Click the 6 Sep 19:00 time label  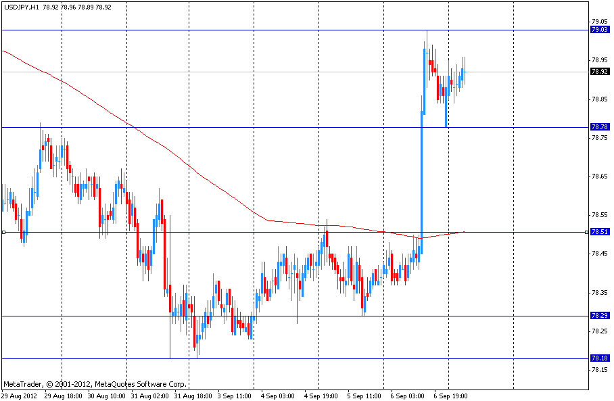tap(451, 395)
